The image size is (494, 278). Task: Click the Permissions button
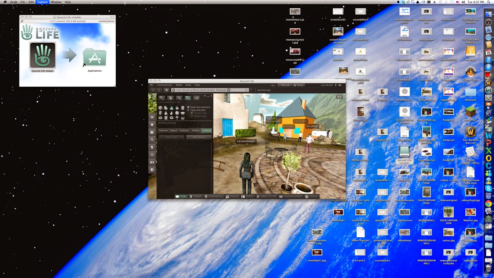click(x=199, y=137)
